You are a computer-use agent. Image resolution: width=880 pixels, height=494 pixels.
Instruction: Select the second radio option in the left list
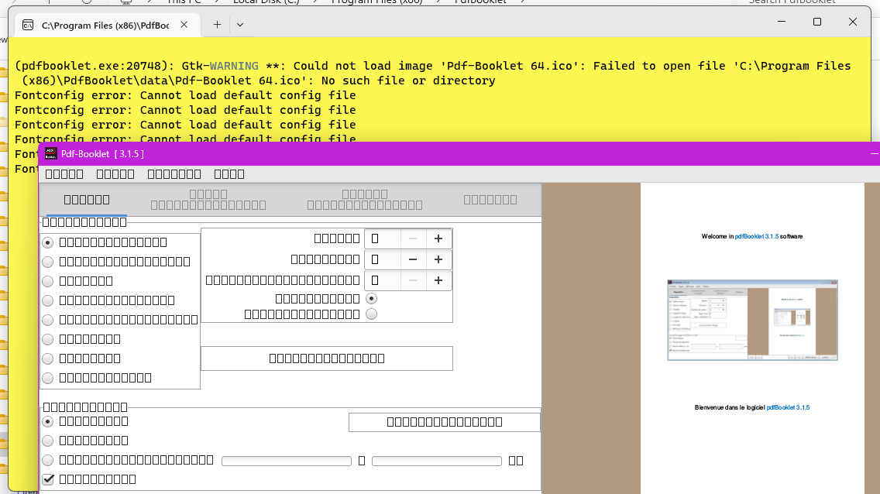tap(47, 261)
